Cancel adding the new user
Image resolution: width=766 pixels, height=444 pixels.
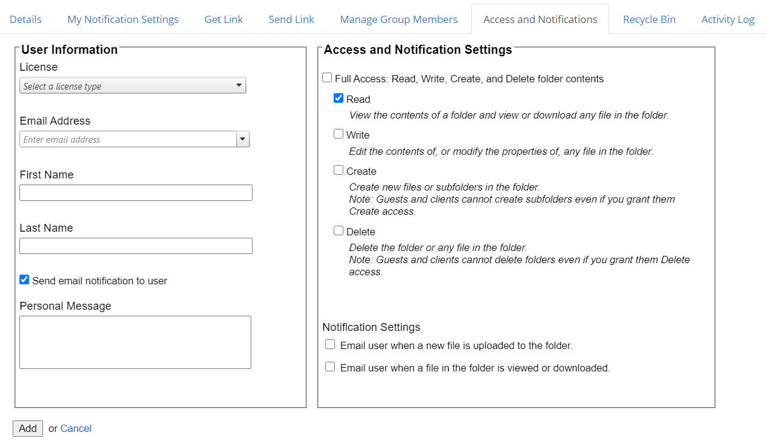(x=76, y=428)
